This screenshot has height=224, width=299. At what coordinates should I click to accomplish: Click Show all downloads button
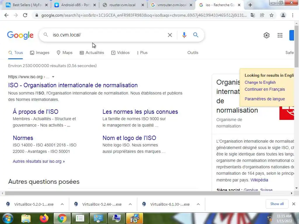pyautogui.click(x=277, y=204)
